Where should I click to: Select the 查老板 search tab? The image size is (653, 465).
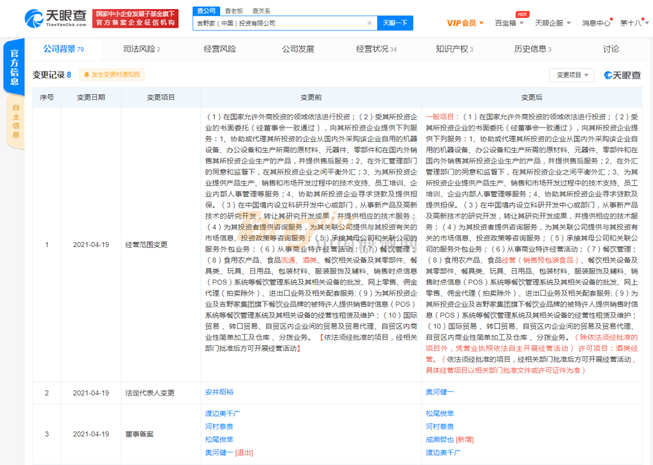pos(233,11)
